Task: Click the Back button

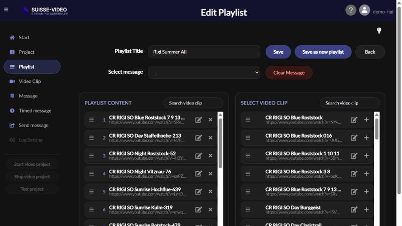Action: [370, 52]
